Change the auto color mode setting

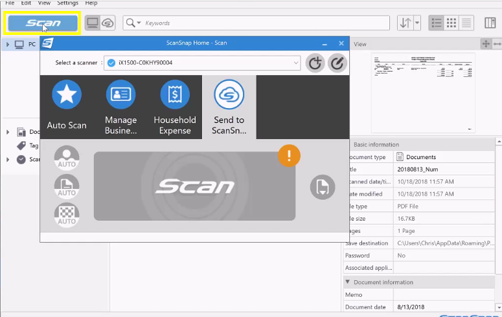67,158
